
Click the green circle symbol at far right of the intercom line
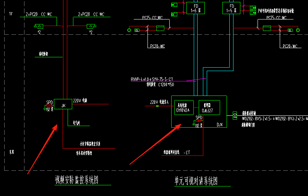[298, 30]
